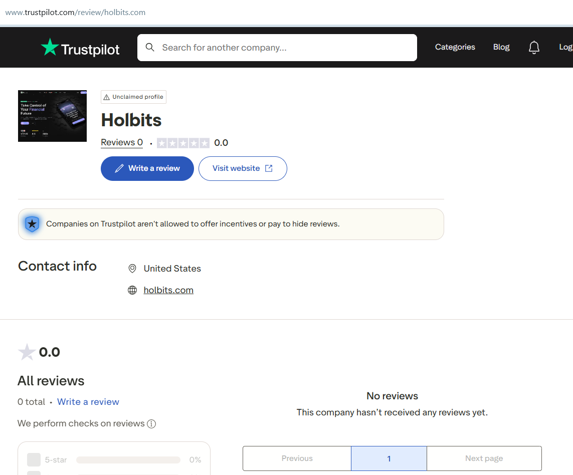Enable the 5-star review filter checkbox
Image resolution: width=573 pixels, height=475 pixels.
tap(33, 459)
